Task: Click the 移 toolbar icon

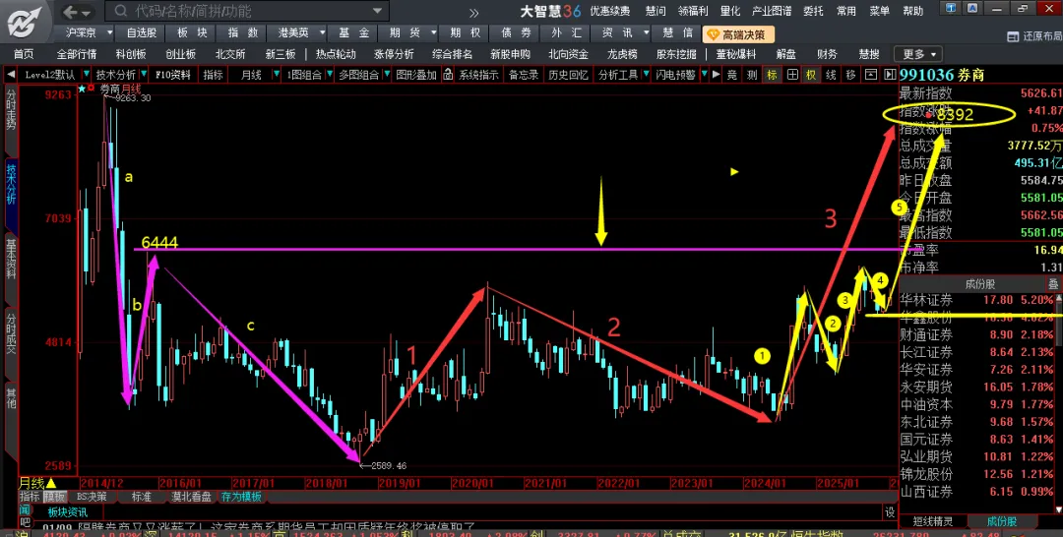Action: point(850,75)
